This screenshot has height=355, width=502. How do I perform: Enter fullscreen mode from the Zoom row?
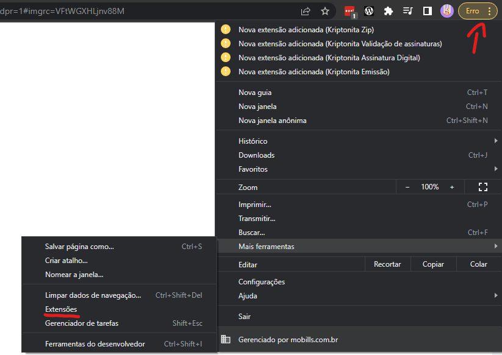pos(483,187)
